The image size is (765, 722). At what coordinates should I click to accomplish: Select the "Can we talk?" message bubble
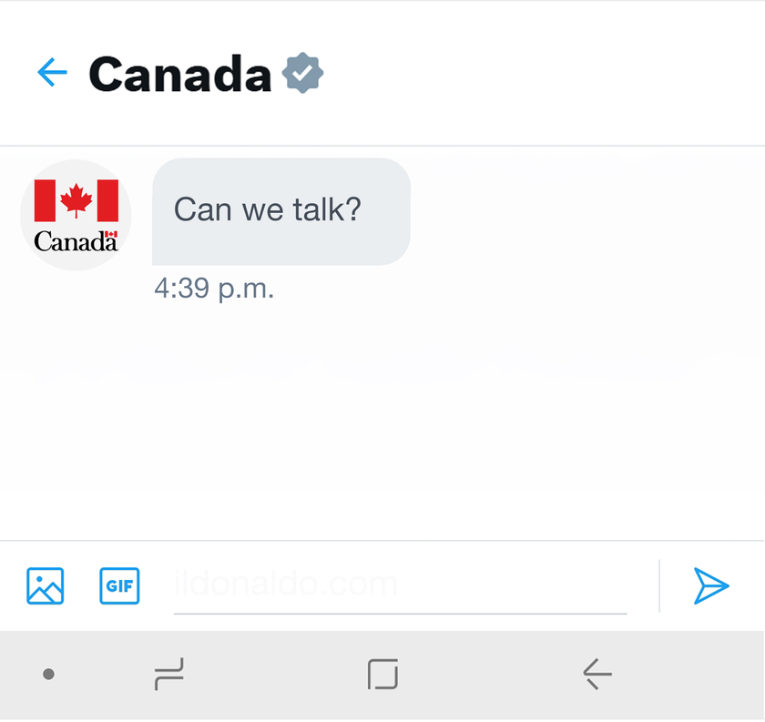tap(280, 211)
